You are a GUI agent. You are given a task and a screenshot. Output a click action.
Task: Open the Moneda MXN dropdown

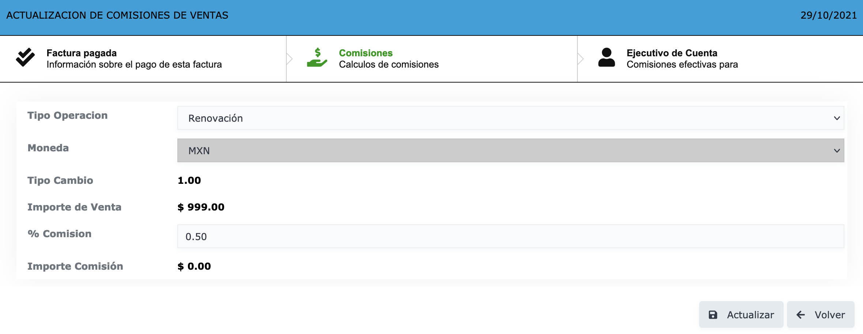pyautogui.click(x=510, y=151)
